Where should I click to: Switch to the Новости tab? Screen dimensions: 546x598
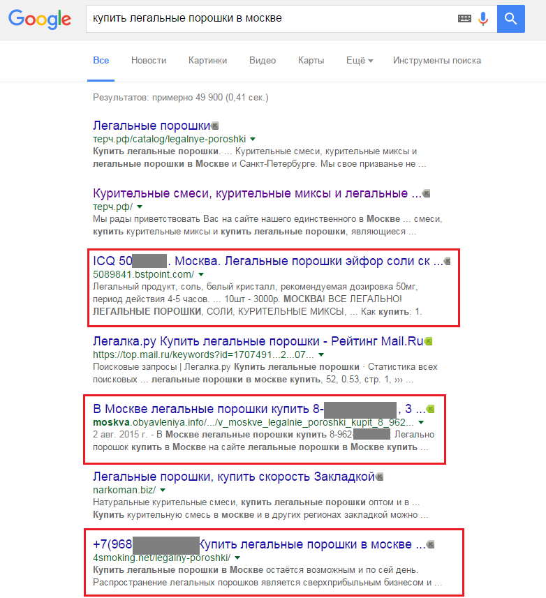click(149, 60)
